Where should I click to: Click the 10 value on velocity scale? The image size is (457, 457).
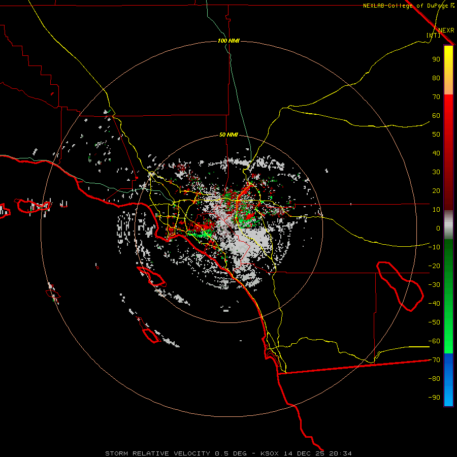click(436, 210)
